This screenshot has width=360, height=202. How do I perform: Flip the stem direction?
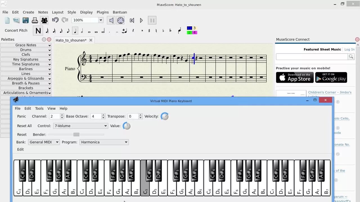pyautogui.click(x=179, y=31)
